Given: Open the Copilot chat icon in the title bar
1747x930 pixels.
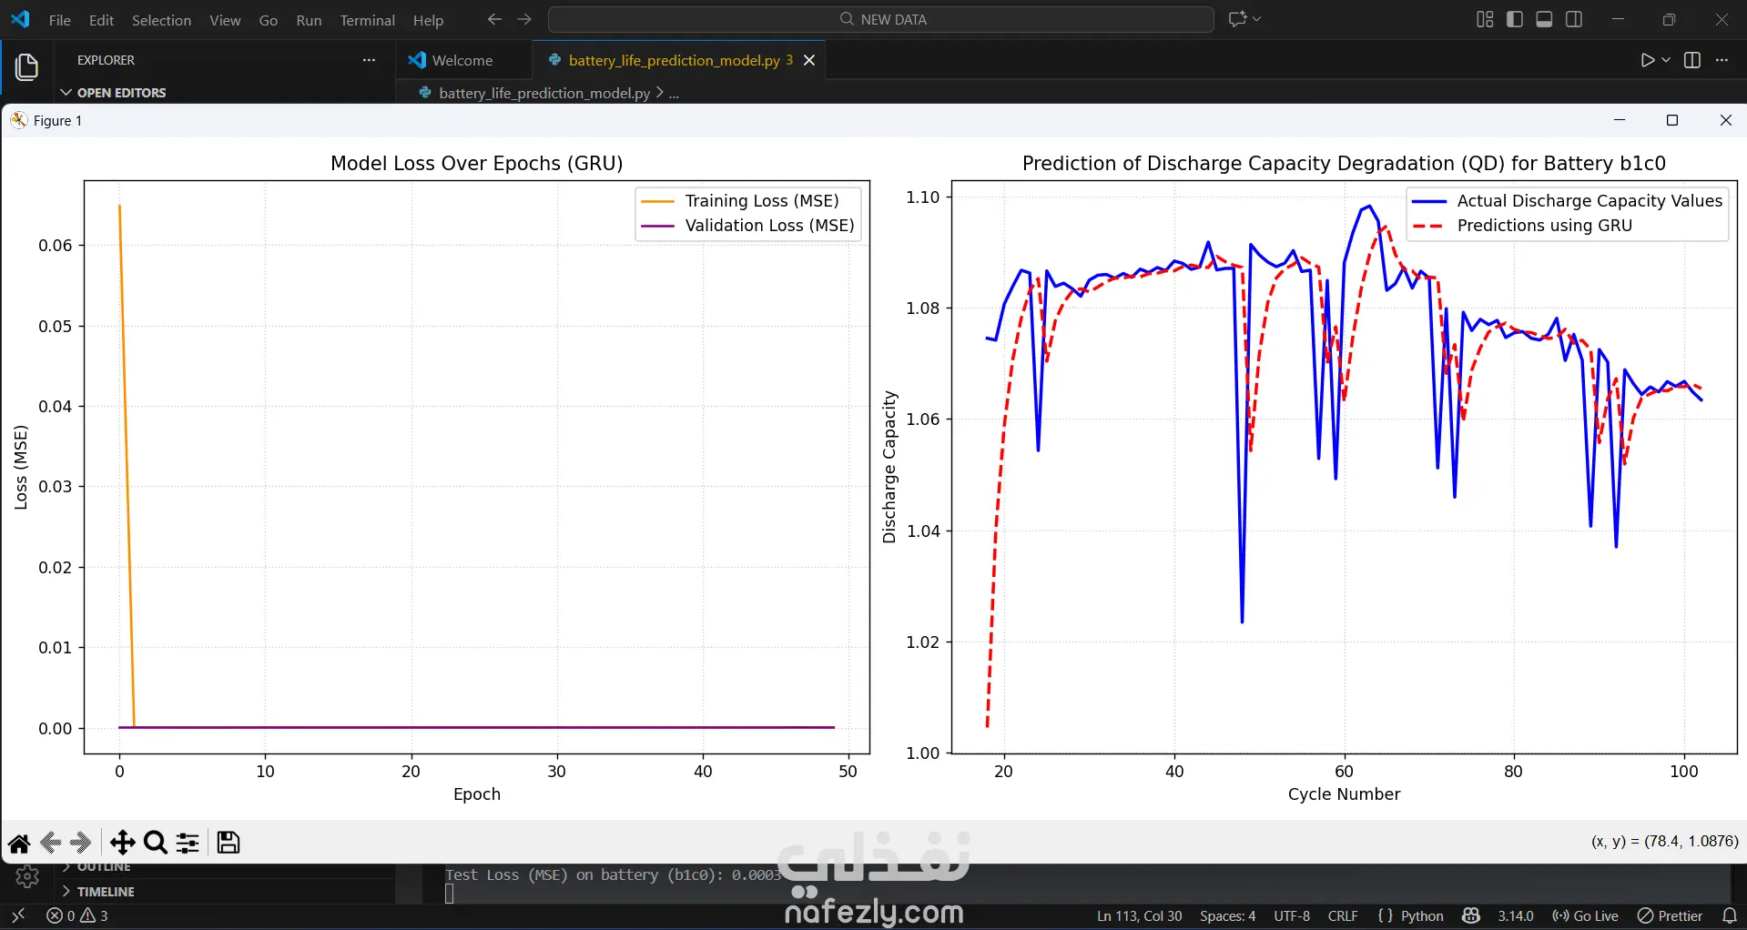Looking at the screenshot, I should click(1237, 19).
